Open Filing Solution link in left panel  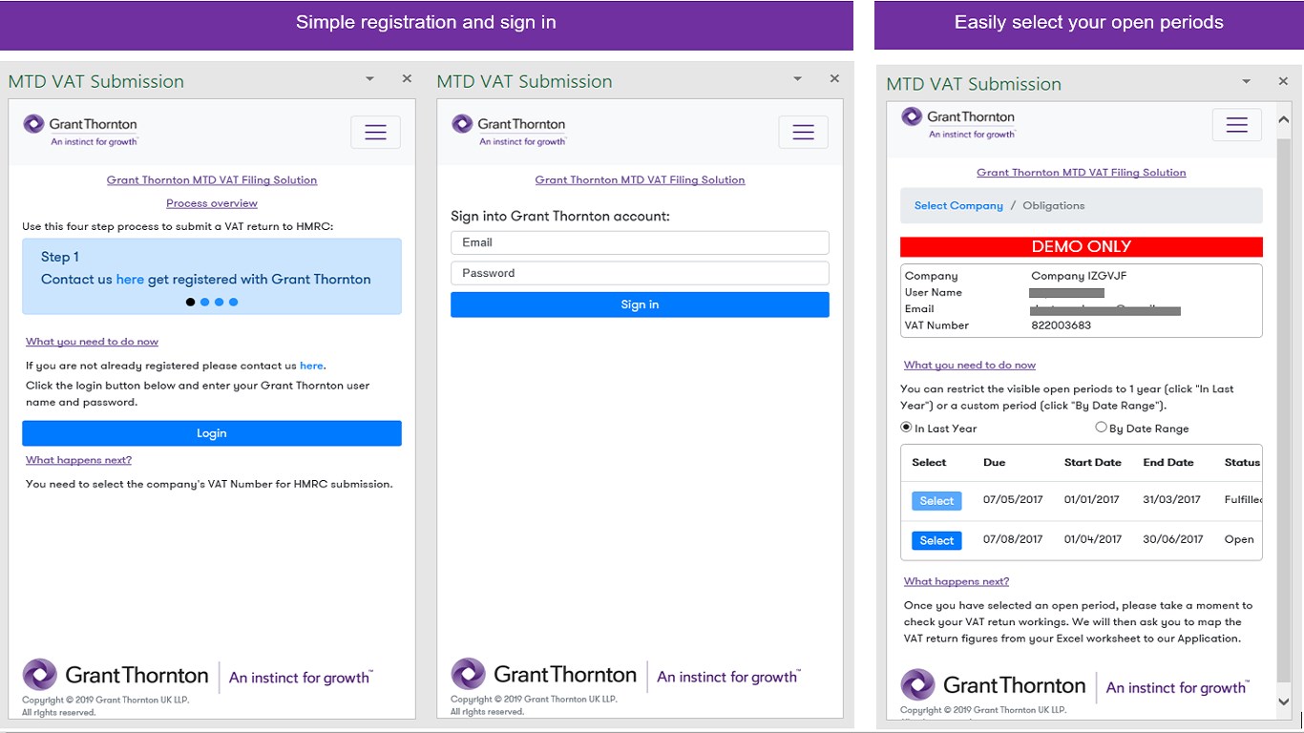tap(212, 179)
